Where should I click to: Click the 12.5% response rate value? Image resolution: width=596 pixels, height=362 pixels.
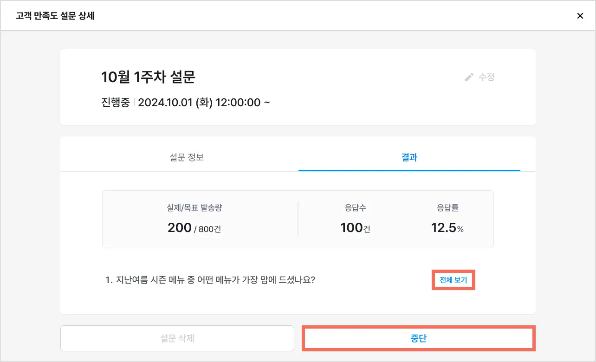(x=447, y=227)
